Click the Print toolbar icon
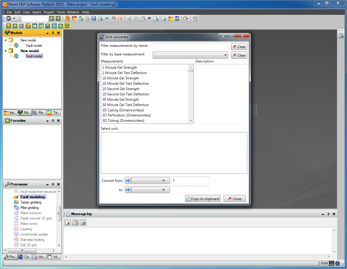 click(x=107, y=19)
